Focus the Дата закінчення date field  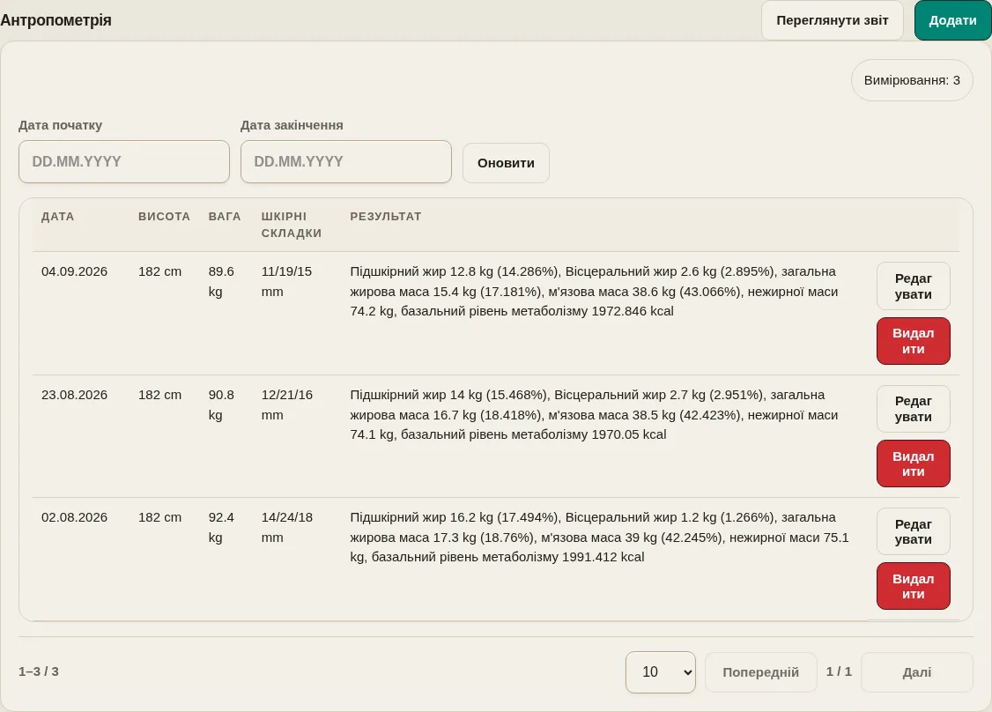[x=346, y=161]
